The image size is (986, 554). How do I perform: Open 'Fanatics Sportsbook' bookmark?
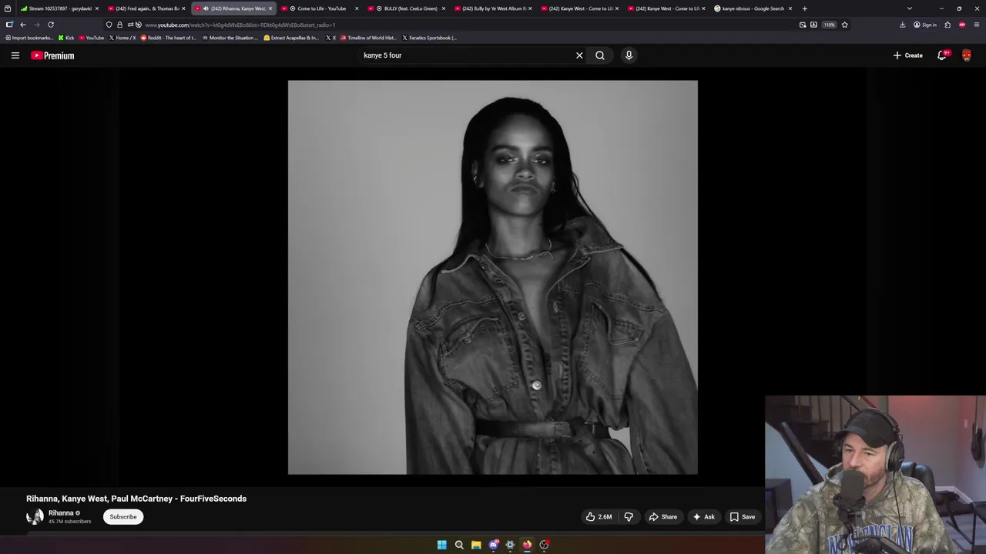pyautogui.click(x=430, y=38)
